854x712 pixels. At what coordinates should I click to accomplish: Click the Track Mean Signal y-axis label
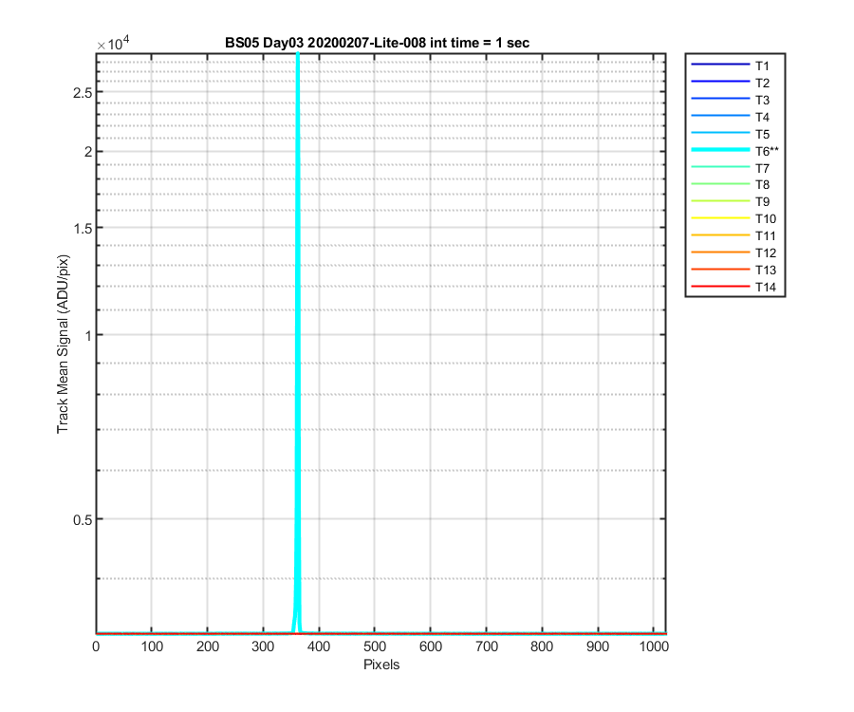[x=64, y=344]
